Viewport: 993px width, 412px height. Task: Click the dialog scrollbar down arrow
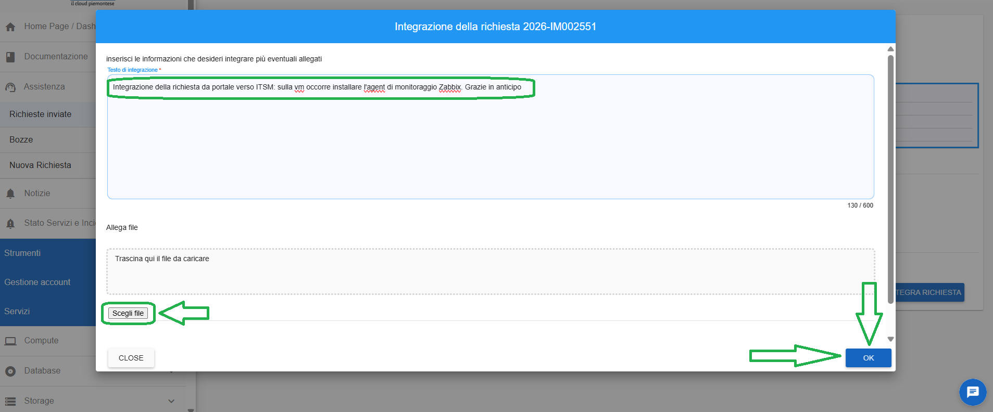pyautogui.click(x=890, y=339)
